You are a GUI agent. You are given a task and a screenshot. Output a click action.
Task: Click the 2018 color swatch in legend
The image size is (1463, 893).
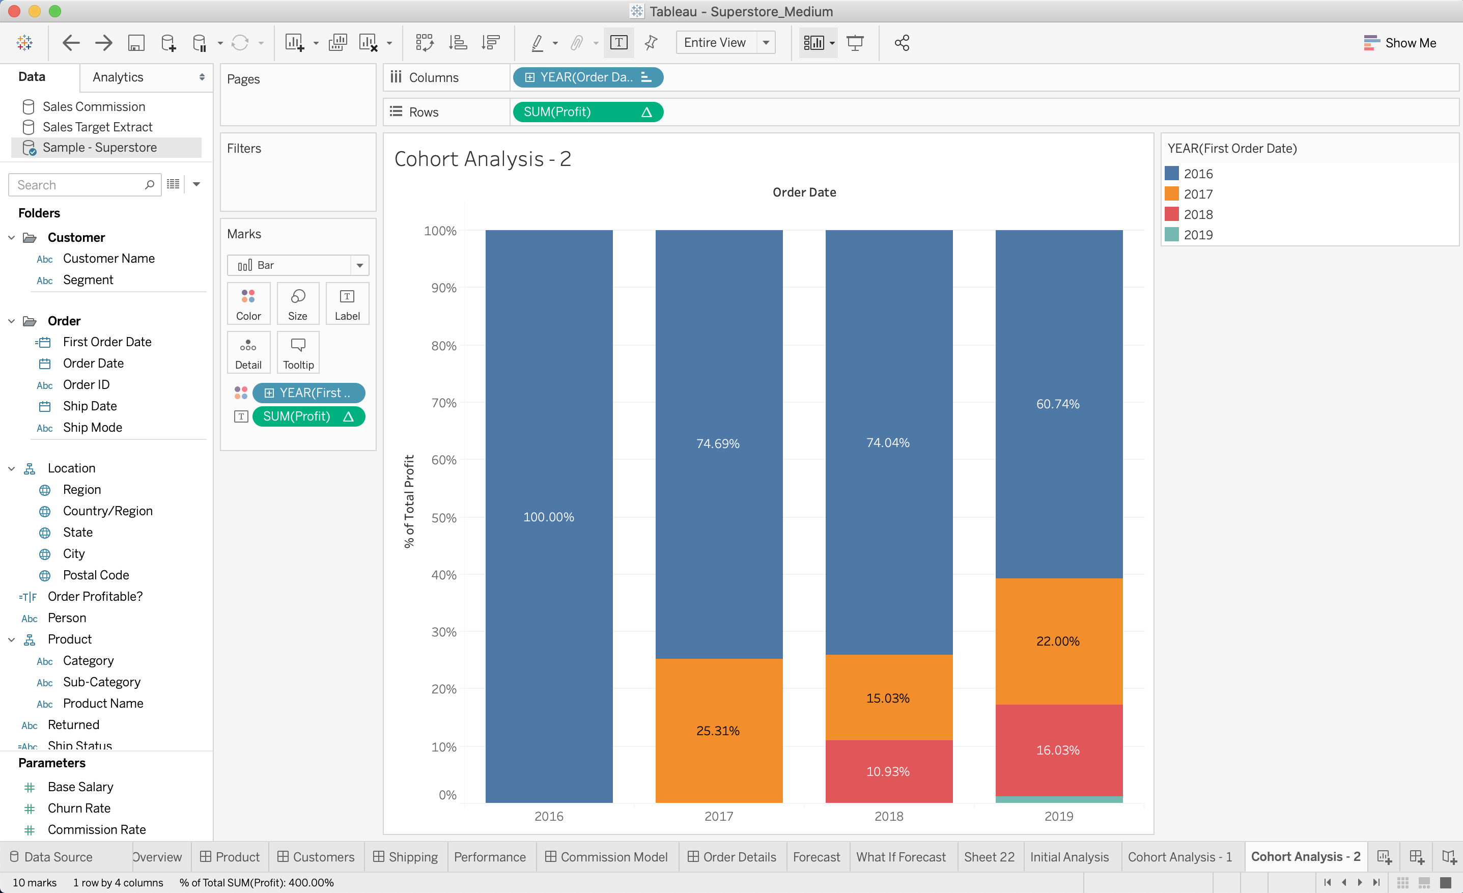1171,214
